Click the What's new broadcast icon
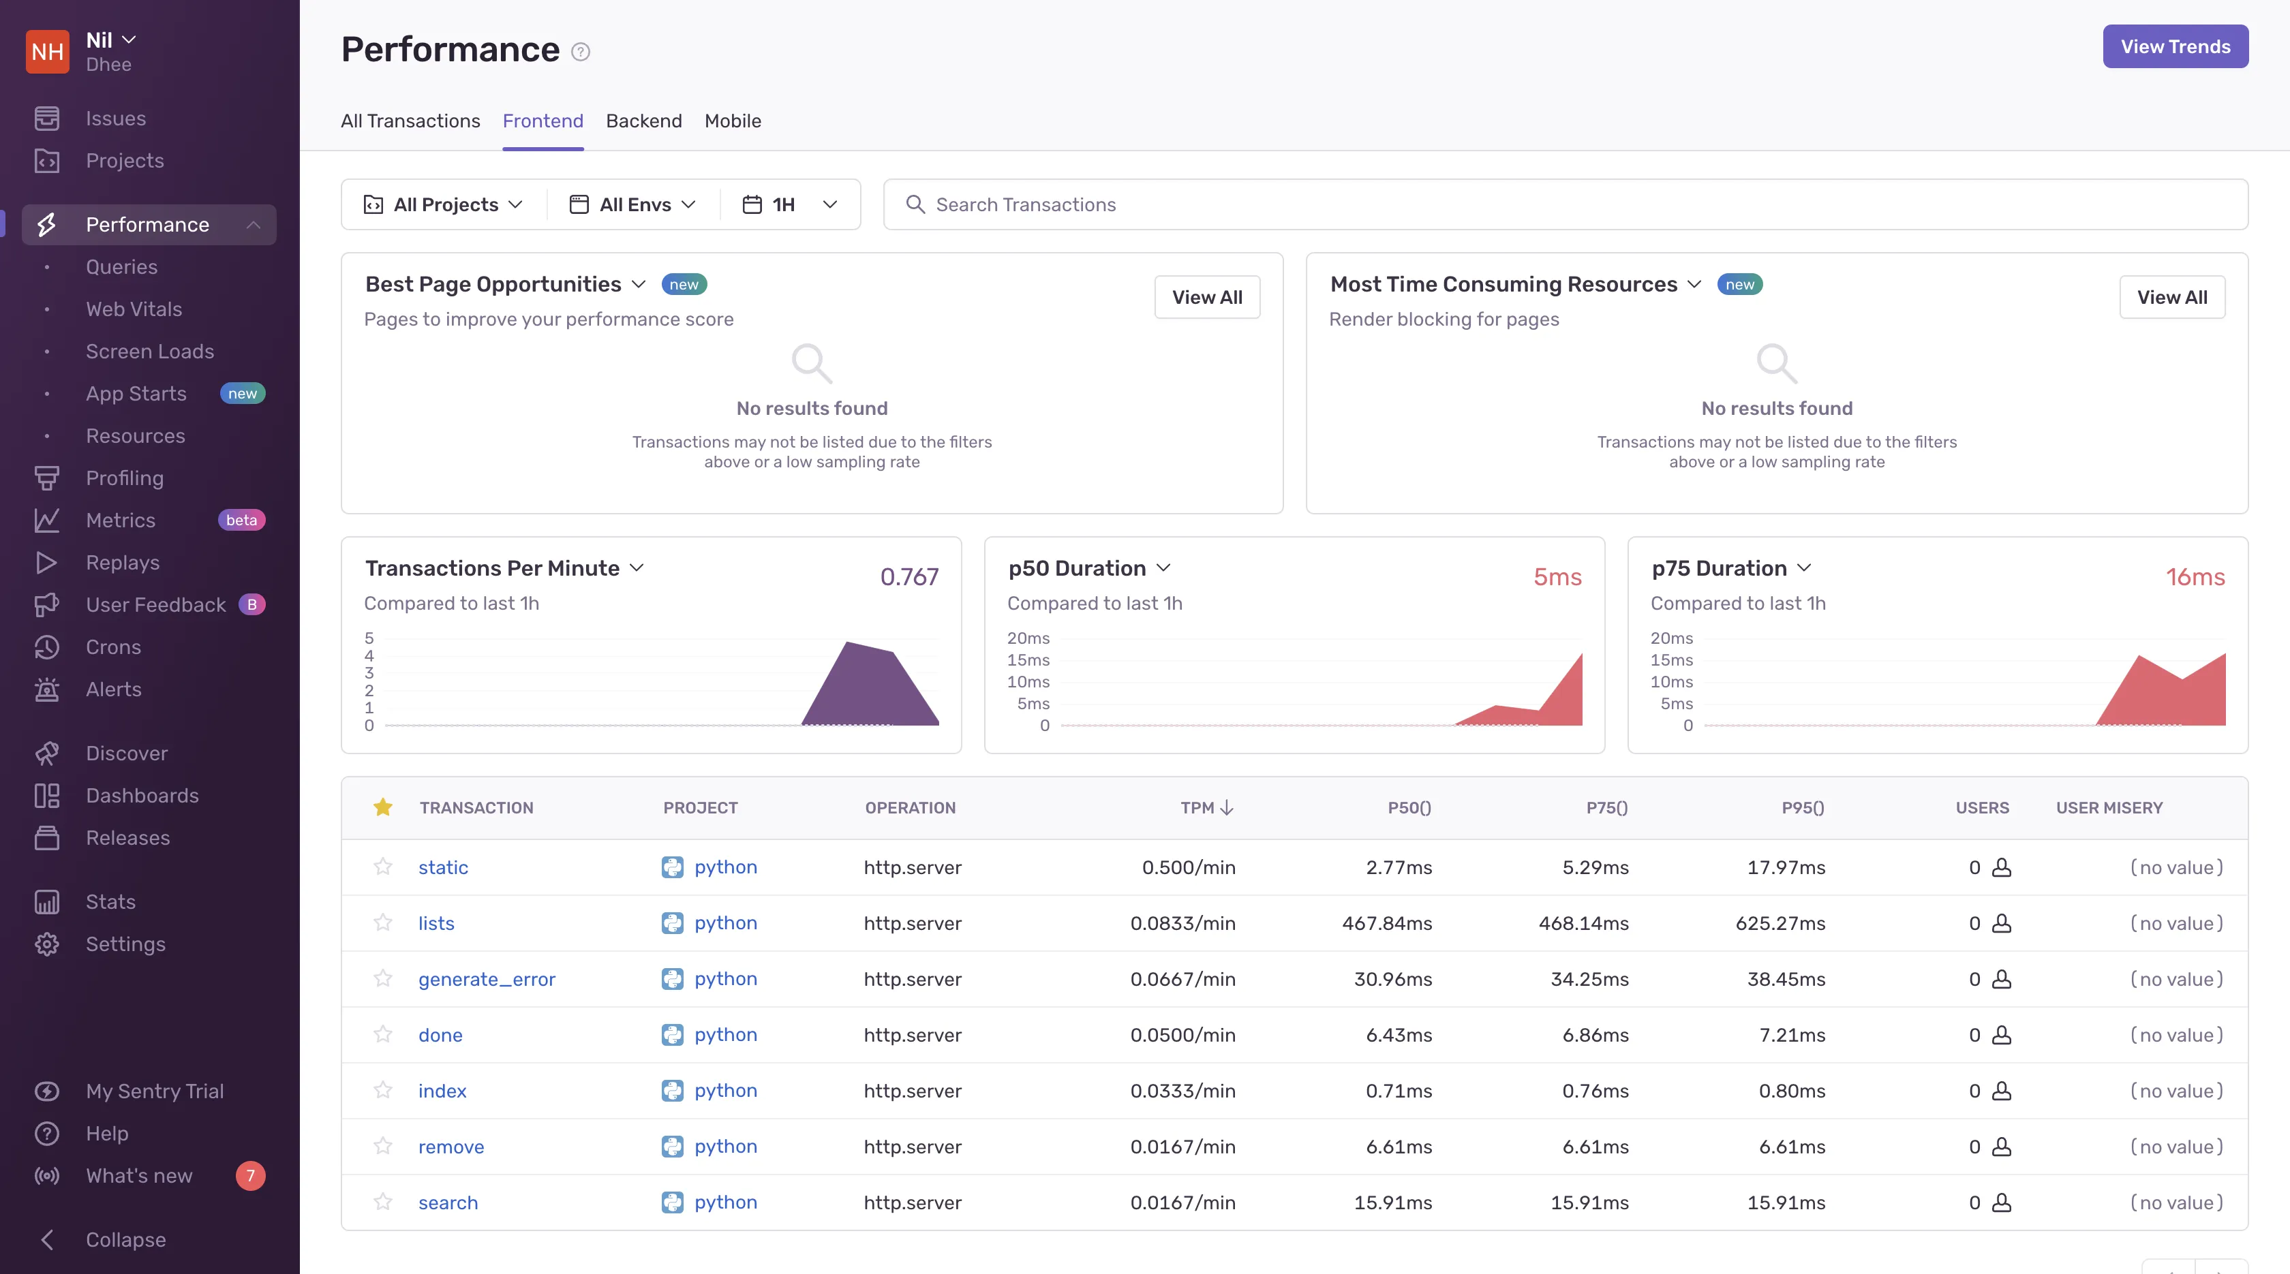This screenshot has width=2290, height=1274. click(x=47, y=1175)
